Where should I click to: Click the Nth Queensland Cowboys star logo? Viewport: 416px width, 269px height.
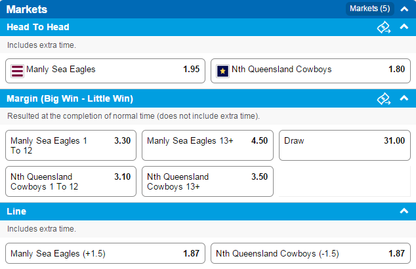[222, 71]
